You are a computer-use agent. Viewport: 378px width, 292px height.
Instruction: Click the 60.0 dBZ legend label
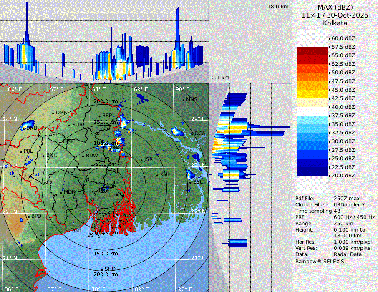point(343,38)
